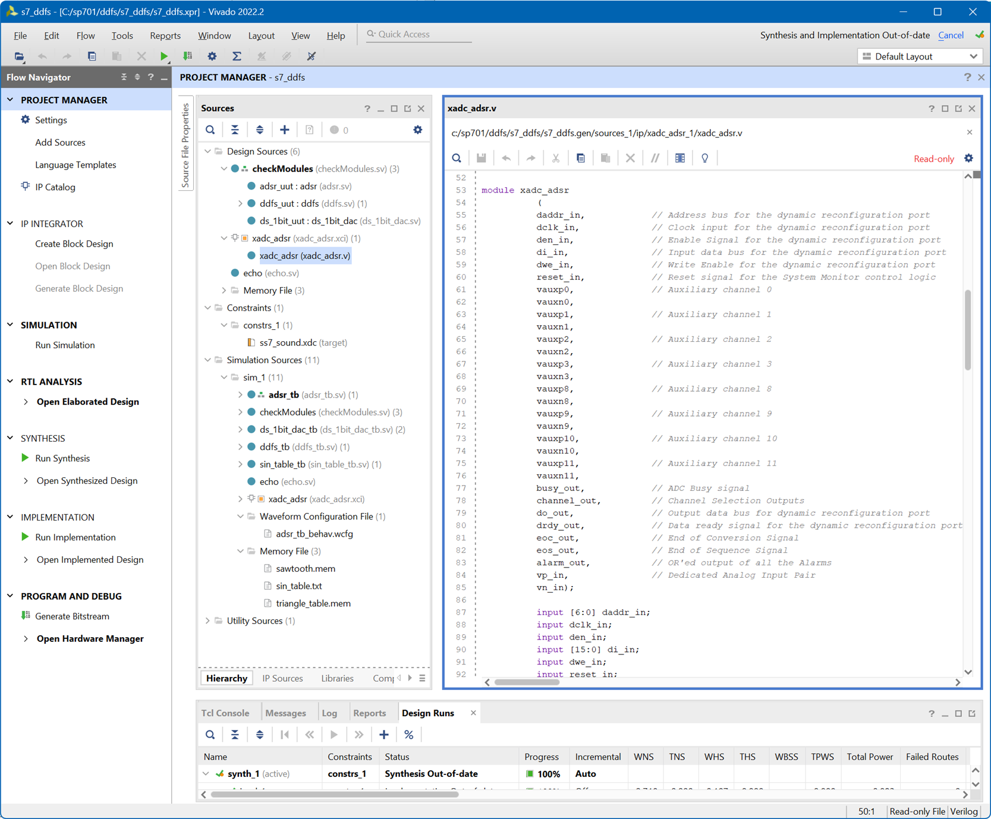Viewport: 991px width, 819px height.
Task: Open Settings gear in main toolbar
Action: [212, 56]
